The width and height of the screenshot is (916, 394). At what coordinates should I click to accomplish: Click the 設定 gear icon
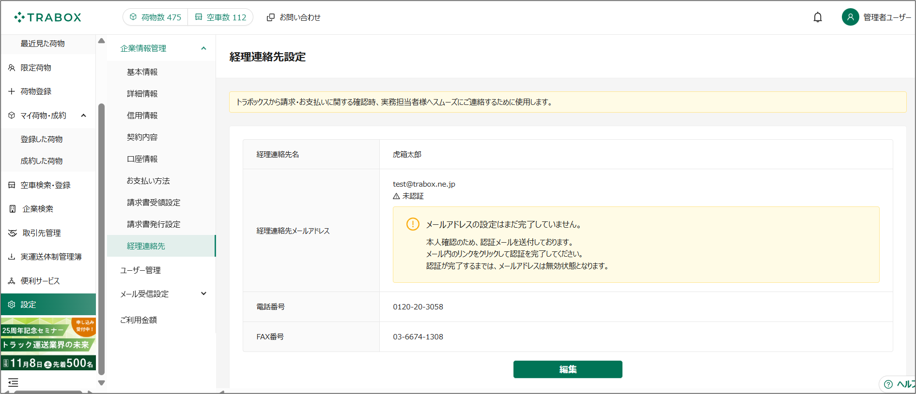pyautogui.click(x=12, y=305)
